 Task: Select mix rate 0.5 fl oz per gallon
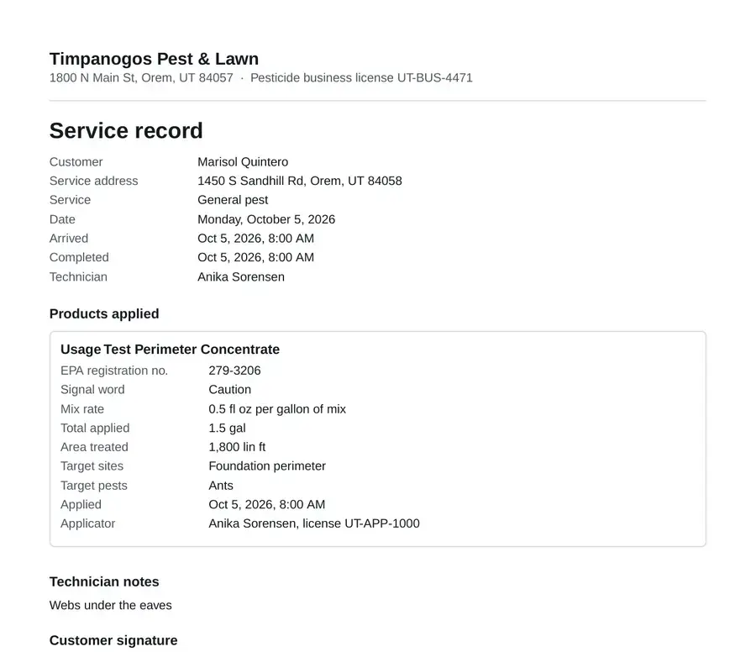point(277,409)
